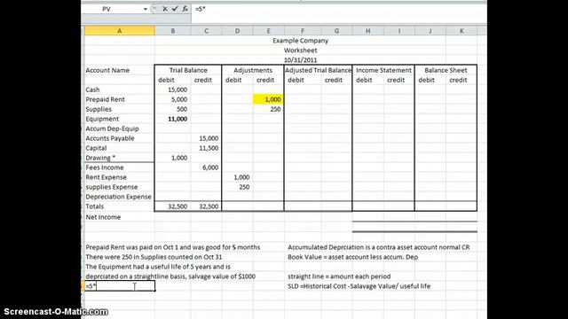Click the Drawing debit value 1,000
This screenshot has height=319, width=568.
pos(179,158)
